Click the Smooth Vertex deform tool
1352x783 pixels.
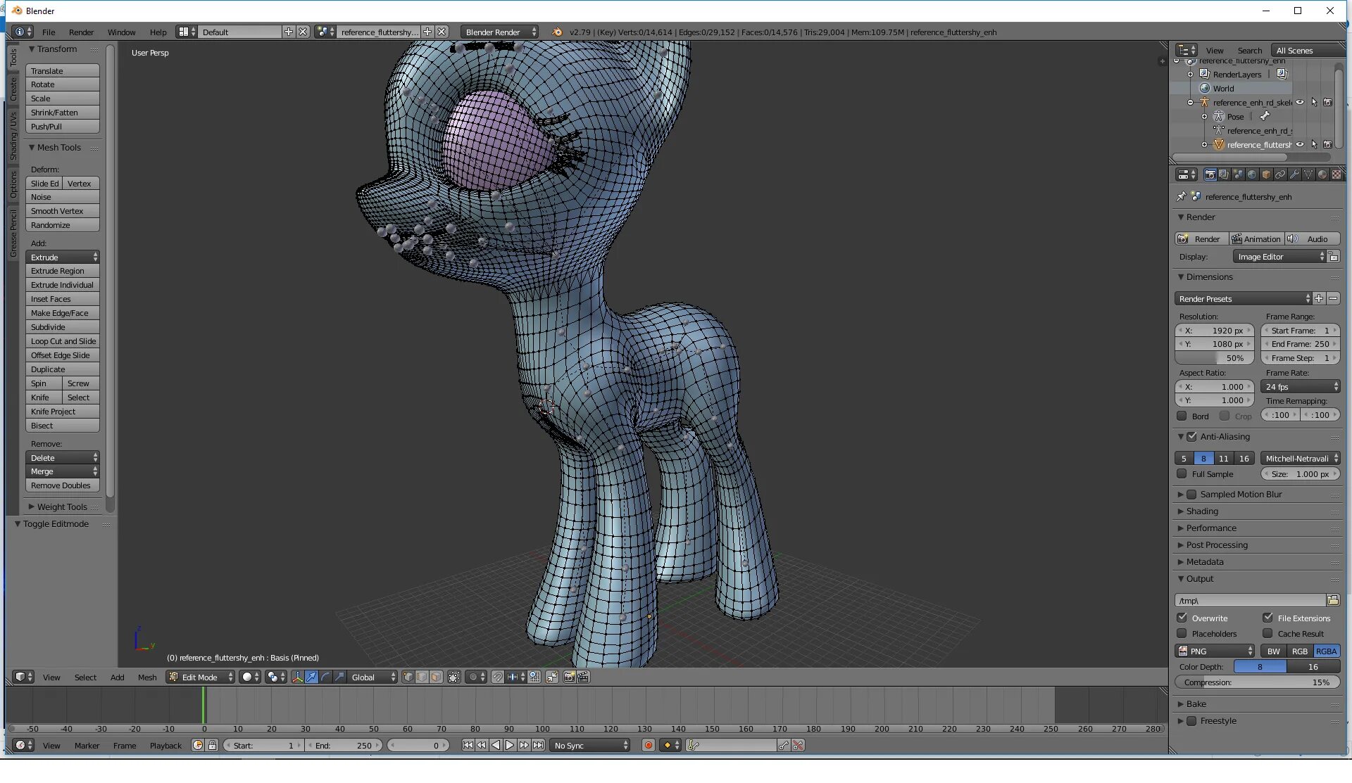57,210
